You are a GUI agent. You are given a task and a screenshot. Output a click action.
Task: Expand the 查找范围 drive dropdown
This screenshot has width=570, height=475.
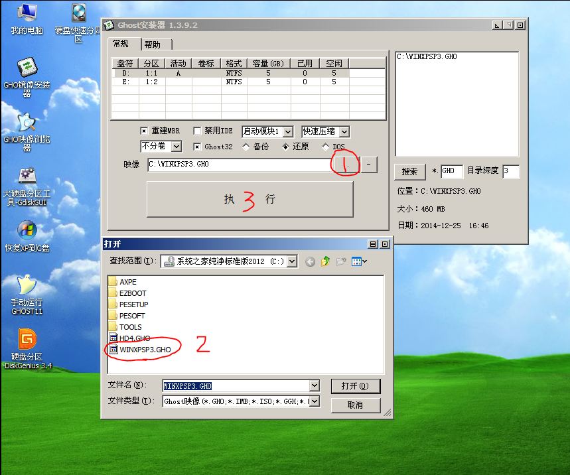click(292, 261)
